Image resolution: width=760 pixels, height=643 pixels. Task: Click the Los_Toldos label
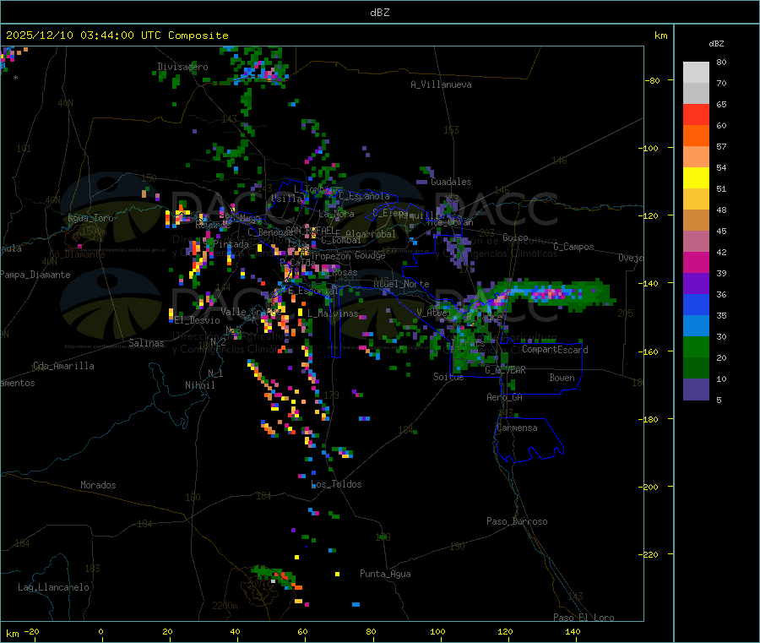(336, 484)
